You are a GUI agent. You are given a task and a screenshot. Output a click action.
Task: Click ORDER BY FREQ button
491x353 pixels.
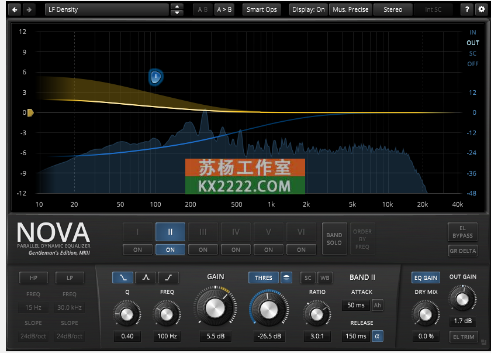pos(362,239)
